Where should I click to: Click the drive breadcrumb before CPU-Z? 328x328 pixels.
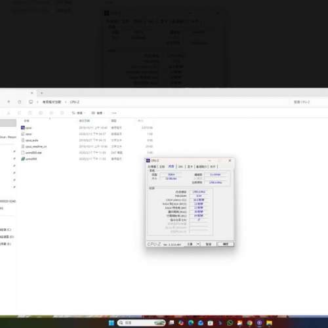(52, 102)
